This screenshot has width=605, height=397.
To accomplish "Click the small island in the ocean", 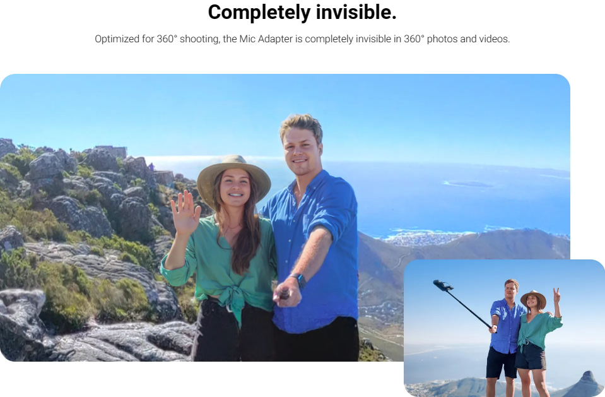I will coord(468,184).
